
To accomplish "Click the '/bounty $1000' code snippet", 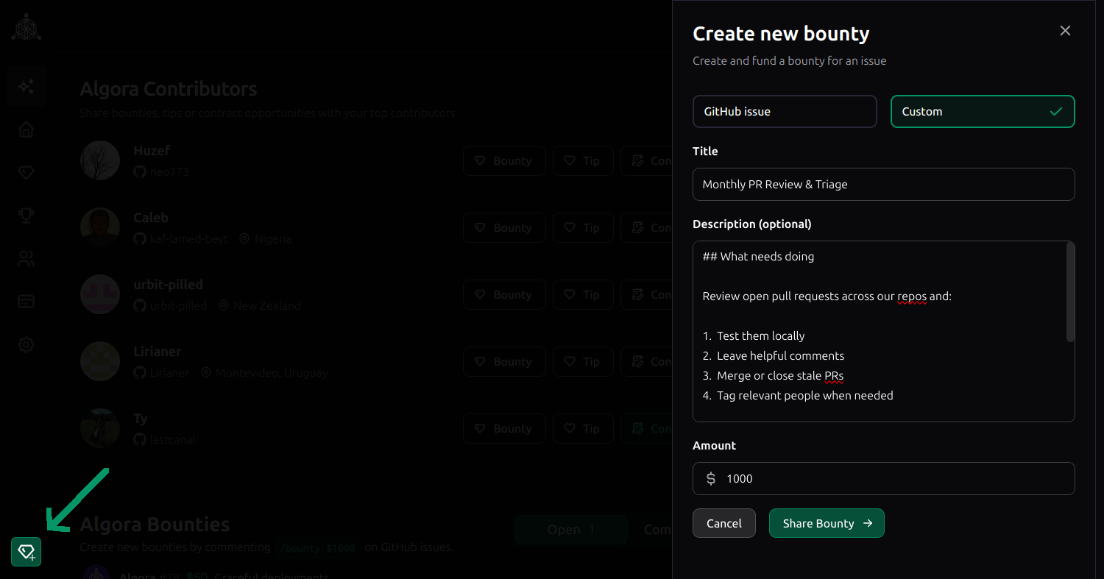I will pos(317,548).
